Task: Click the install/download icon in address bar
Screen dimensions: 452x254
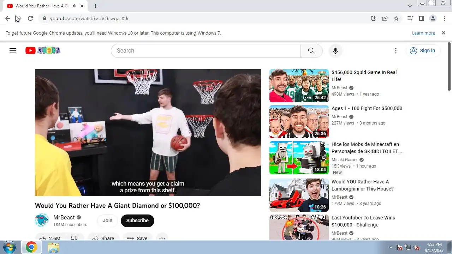Action: pos(374,18)
